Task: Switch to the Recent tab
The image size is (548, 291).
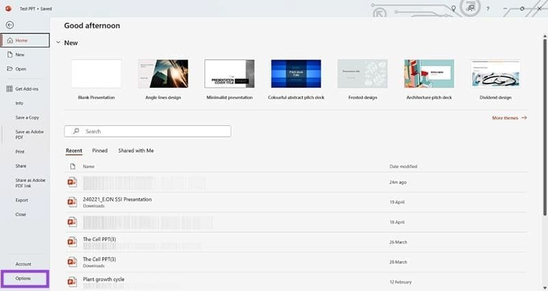Action: tap(74, 151)
